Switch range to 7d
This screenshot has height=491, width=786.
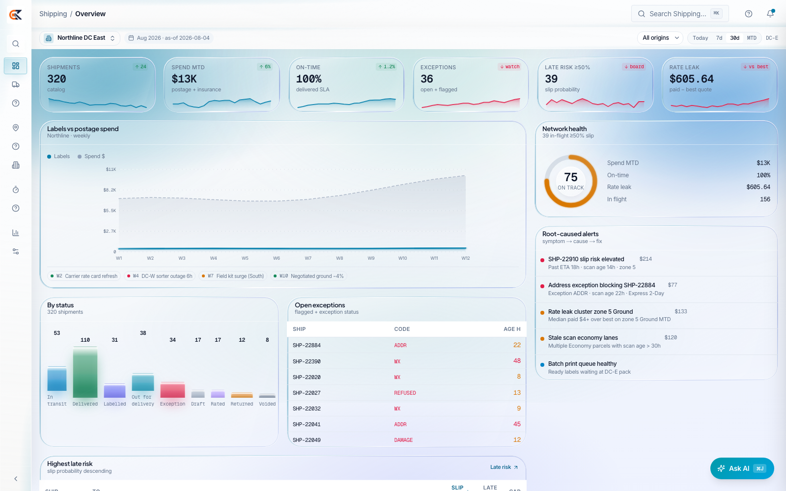coord(719,38)
